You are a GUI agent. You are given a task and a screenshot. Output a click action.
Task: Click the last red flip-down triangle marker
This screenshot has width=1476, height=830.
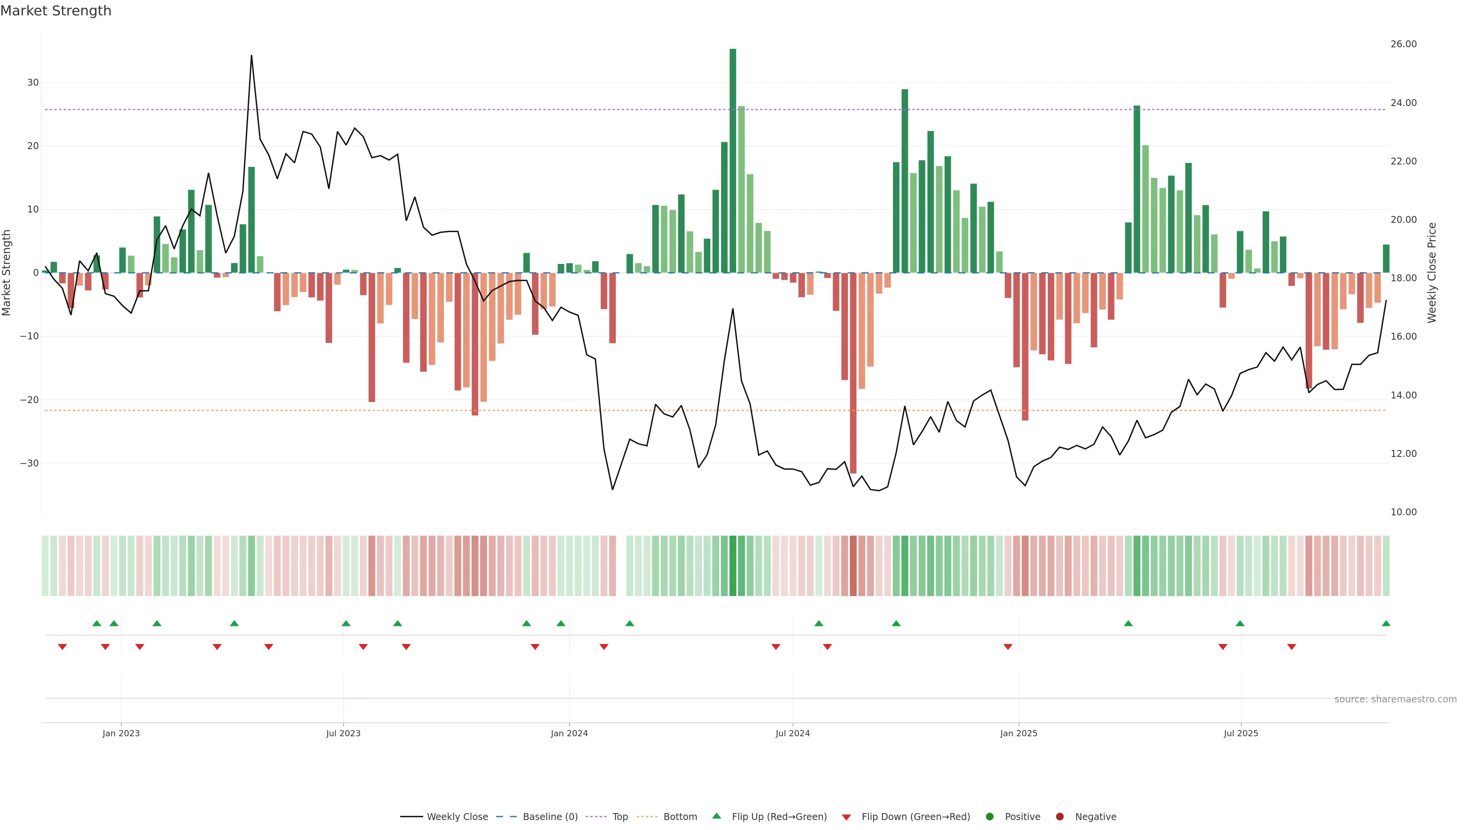1291,647
